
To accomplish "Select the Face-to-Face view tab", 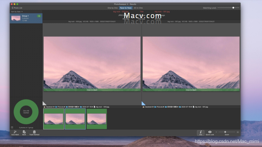I will click(x=126, y=8).
